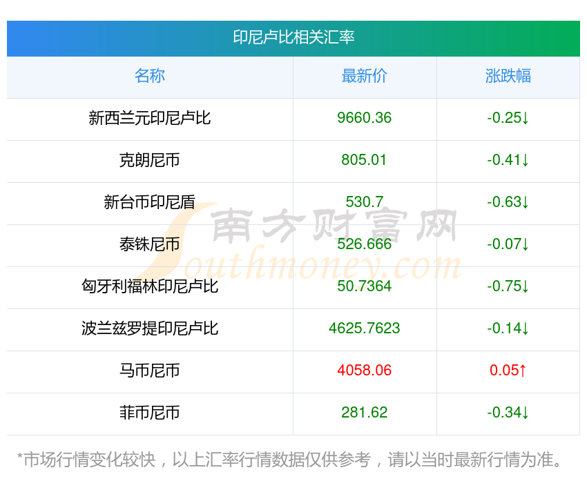Select the 波兰兹罗提印尼卢比 row name

150,328
